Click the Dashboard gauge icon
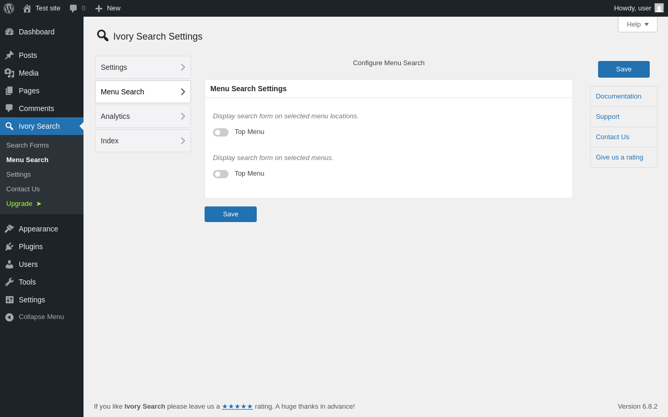Screen dimensions: 668x417 (9, 32)
